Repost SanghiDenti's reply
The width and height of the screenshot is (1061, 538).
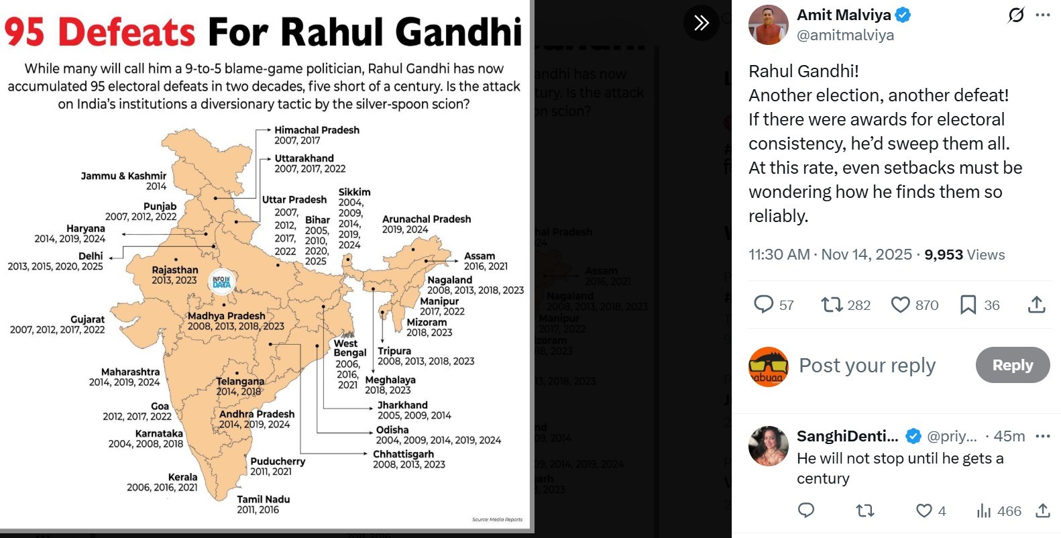click(x=865, y=510)
